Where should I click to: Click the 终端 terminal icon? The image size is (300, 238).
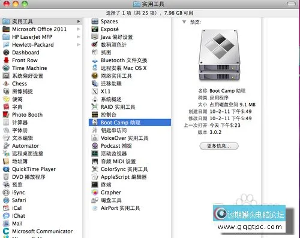[x=95, y=185]
